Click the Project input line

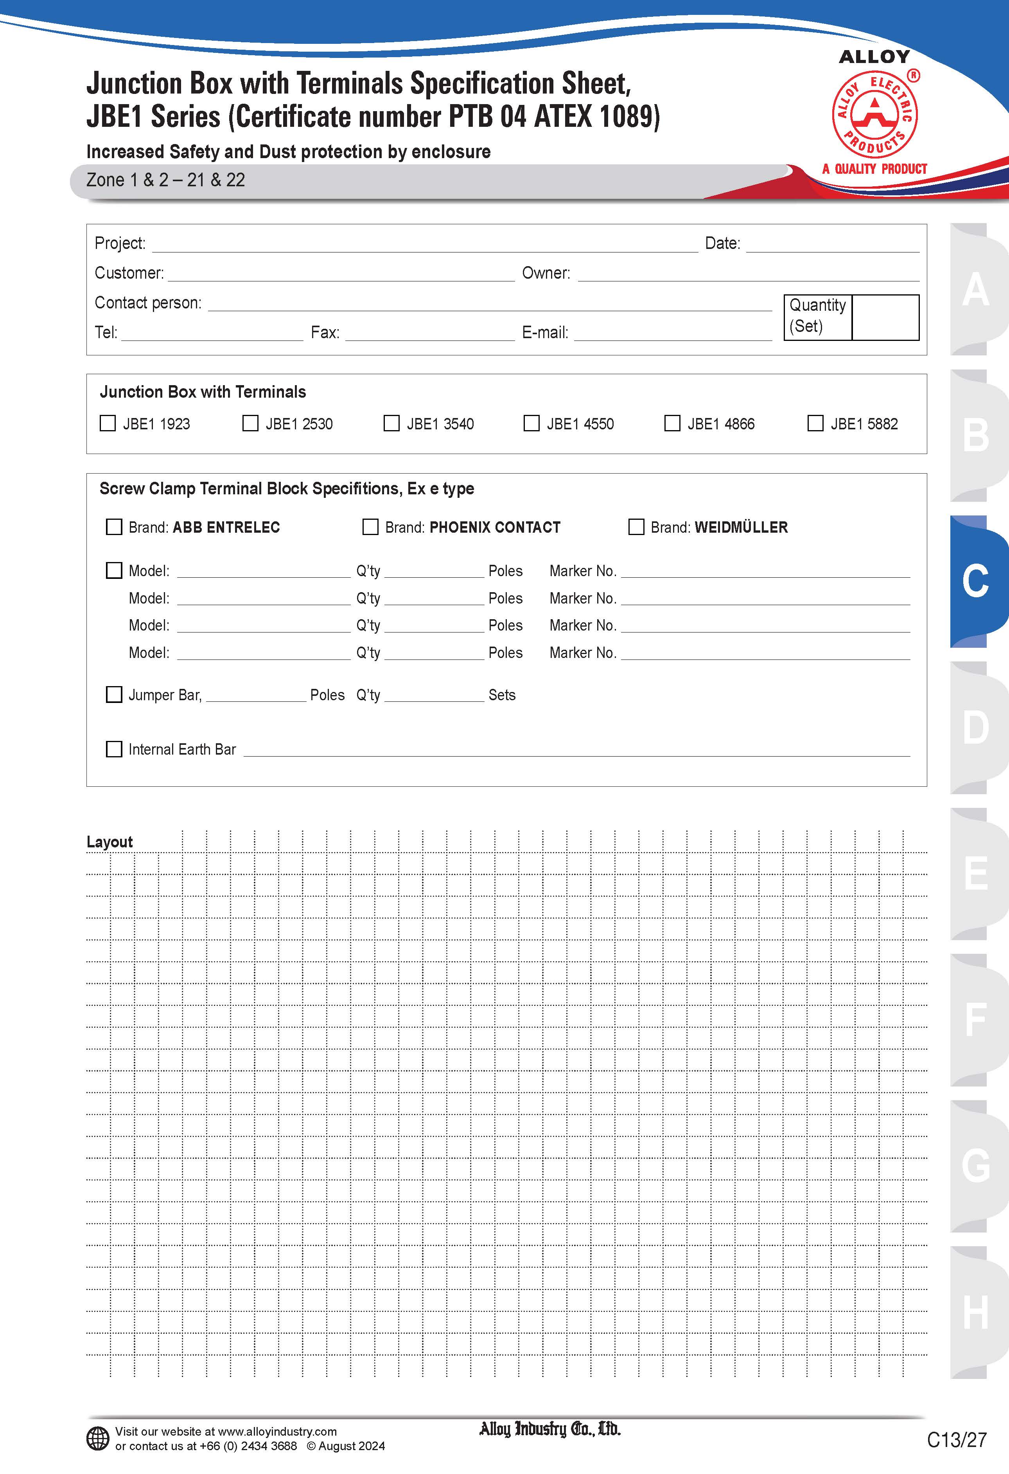425,244
